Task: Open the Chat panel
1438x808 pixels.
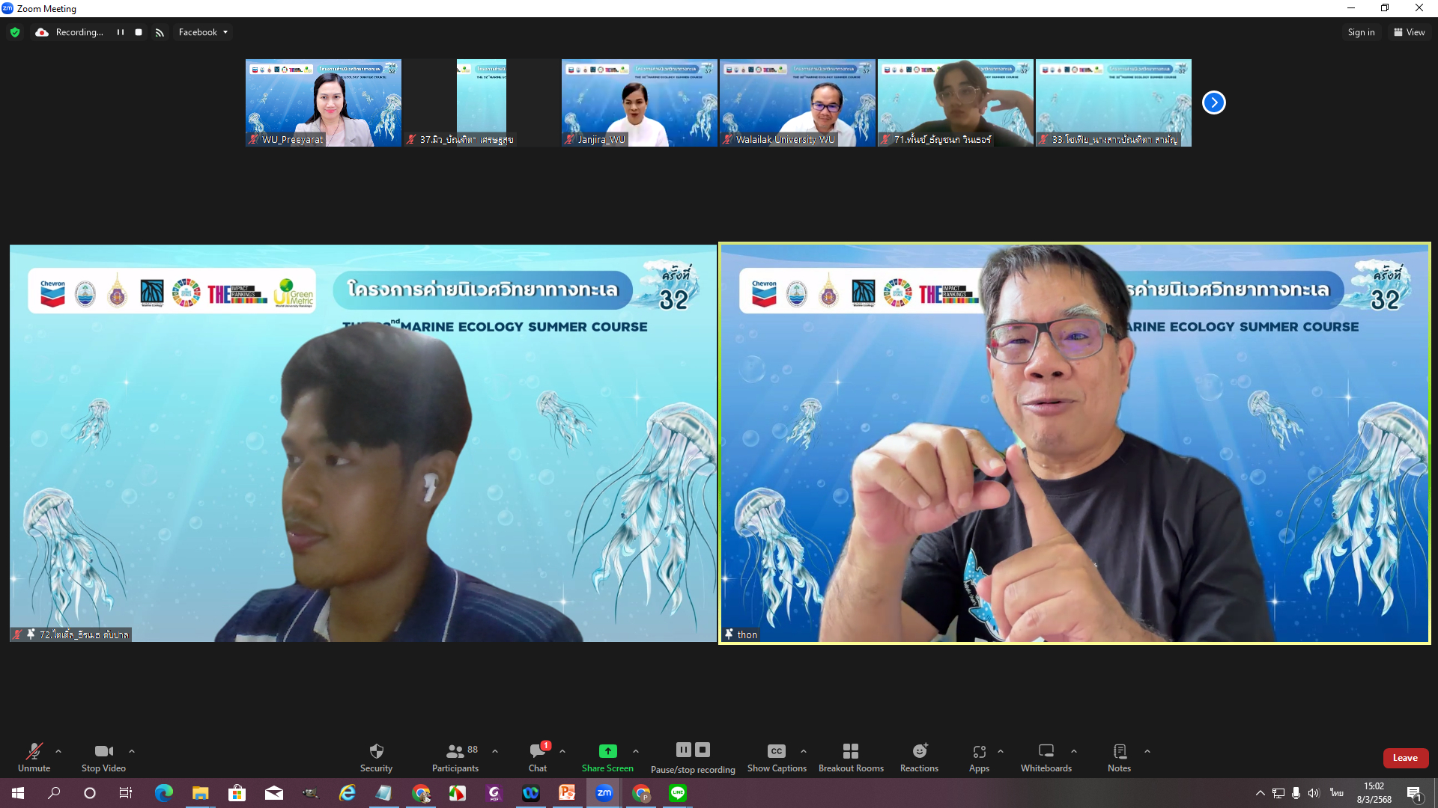Action: (537, 756)
